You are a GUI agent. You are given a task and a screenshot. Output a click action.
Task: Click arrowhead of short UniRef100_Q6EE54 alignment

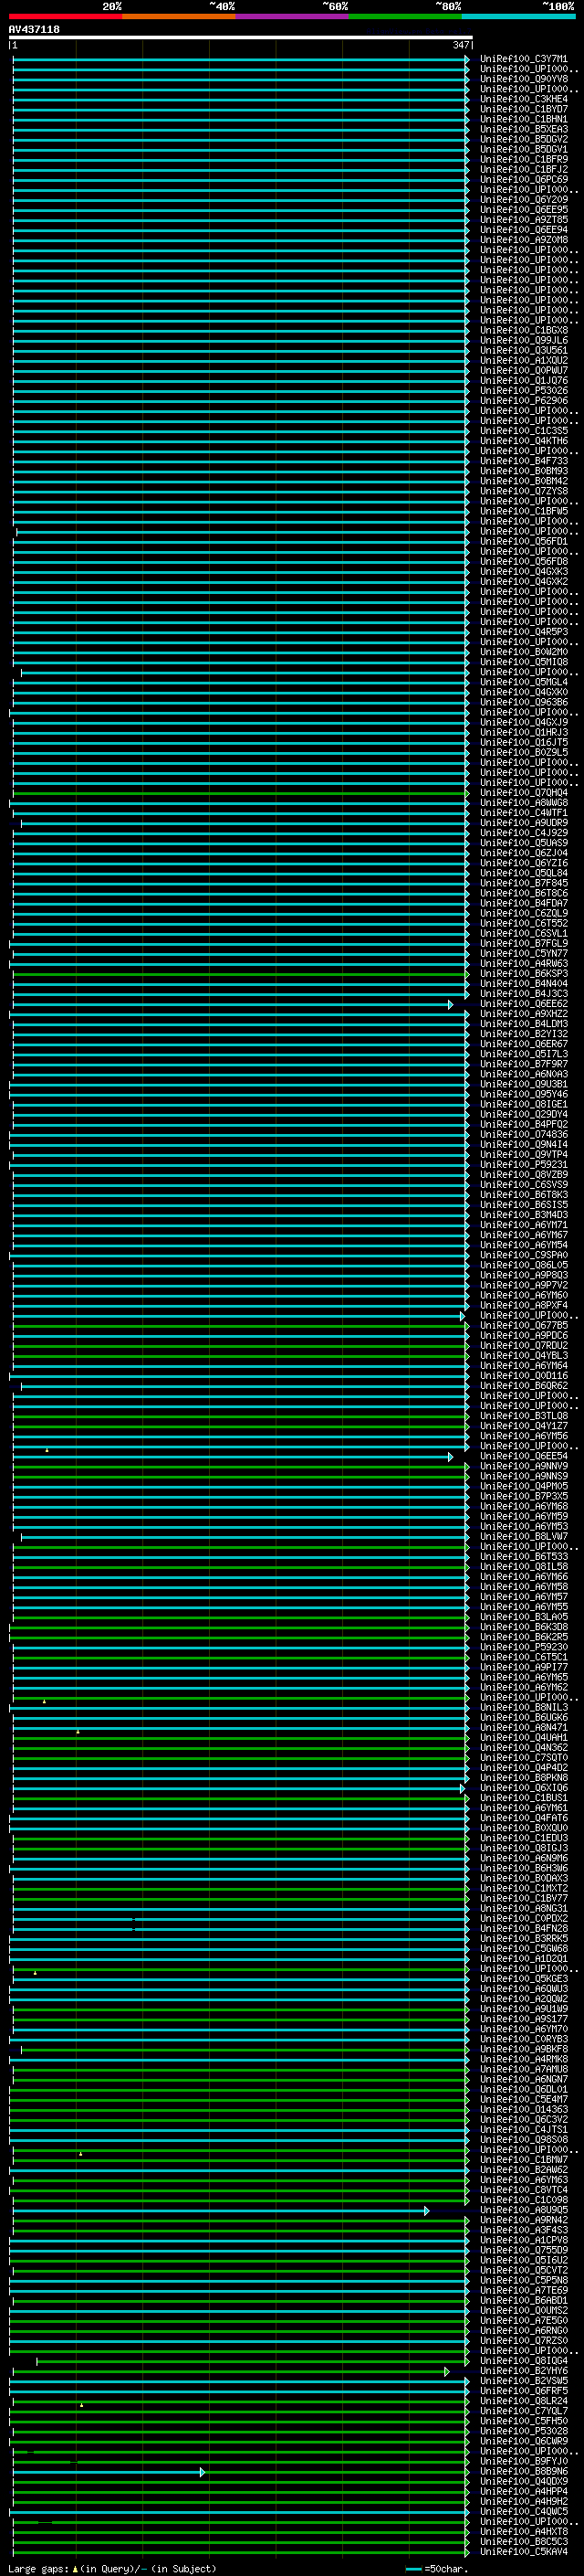tap(450, 1457)
